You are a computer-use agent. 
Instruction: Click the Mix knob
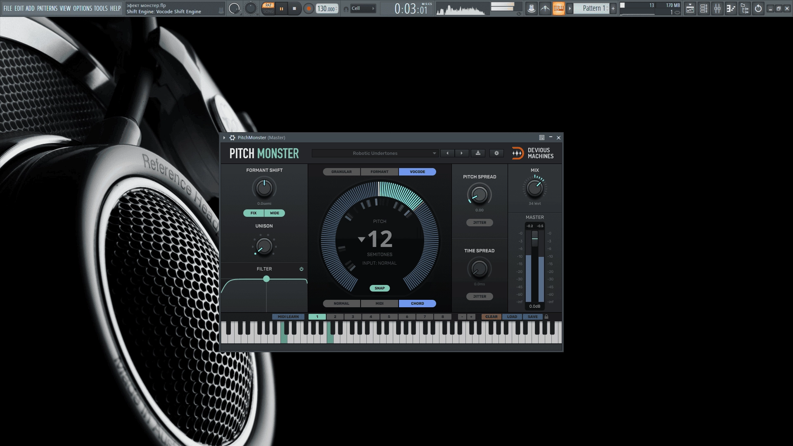click(535, 188)
